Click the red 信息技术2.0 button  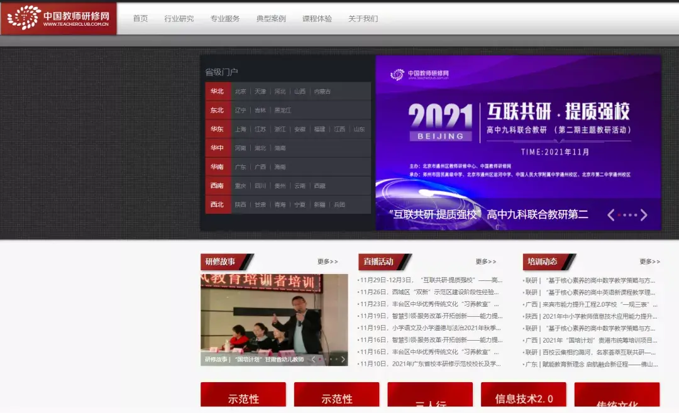click(524, 394)
